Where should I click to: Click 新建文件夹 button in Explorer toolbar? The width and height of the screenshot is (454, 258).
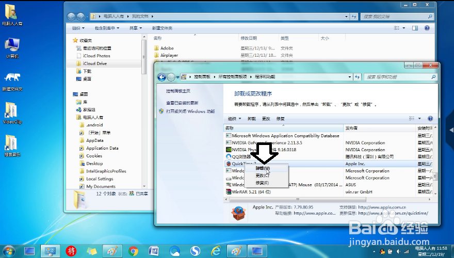(x=162, y=28)
